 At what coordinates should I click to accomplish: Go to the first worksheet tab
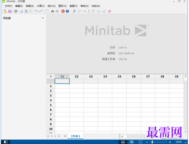48,136
